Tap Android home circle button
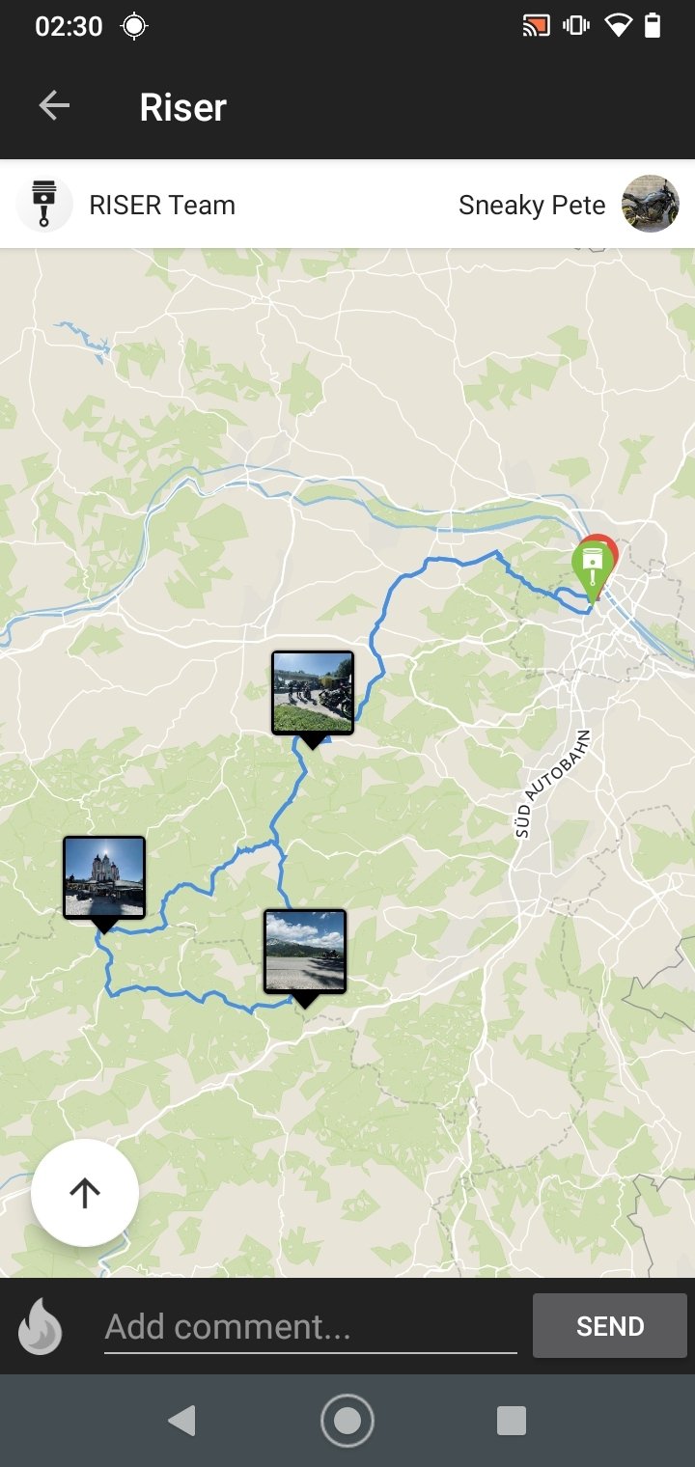 click(x=347, y=1421)
